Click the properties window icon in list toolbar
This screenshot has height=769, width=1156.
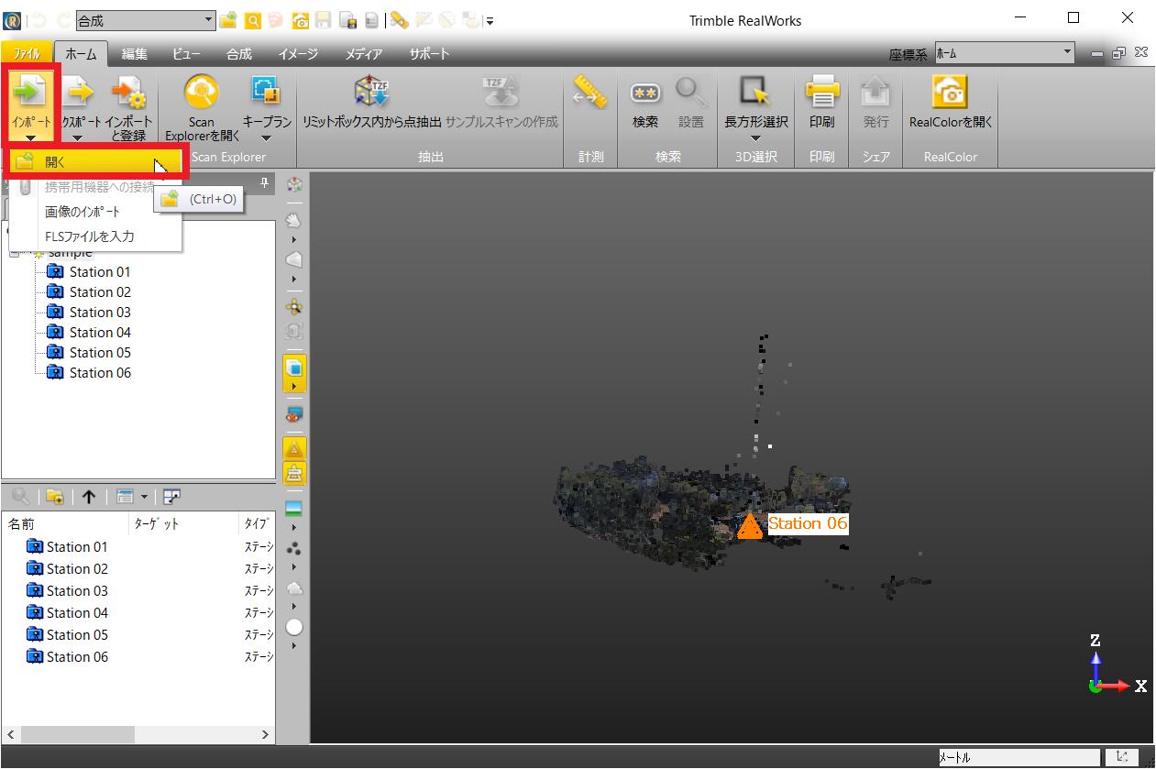tap(125, 497)
